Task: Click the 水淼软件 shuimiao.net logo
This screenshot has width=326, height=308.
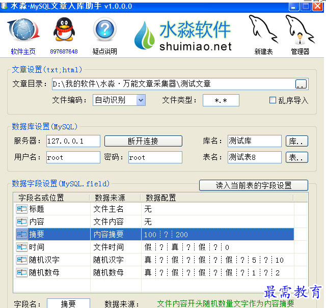Action: click(183, 35)
